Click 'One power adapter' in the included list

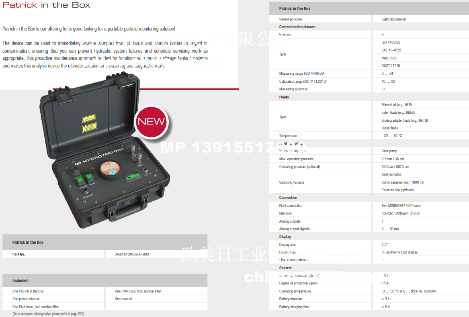[26, 299]
